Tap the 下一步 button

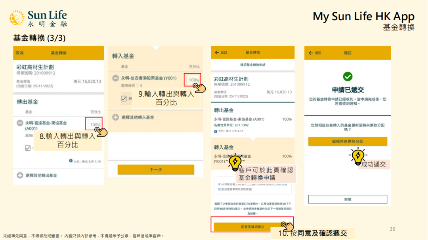[156, 170]
